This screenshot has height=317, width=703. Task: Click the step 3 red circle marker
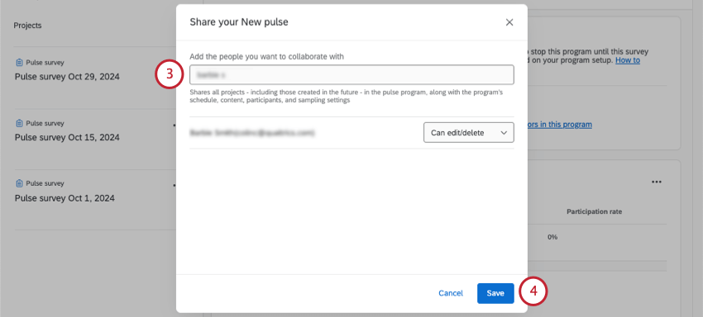[169, 74]
